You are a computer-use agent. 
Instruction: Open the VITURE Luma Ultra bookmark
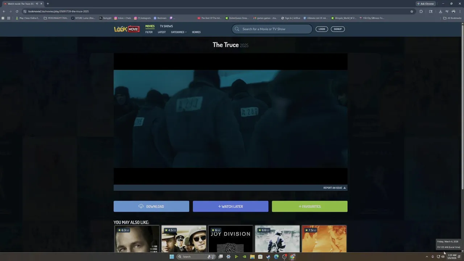(83, 18)
